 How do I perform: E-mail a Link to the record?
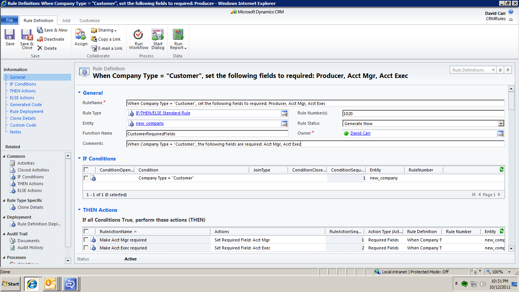click(107, 48)
